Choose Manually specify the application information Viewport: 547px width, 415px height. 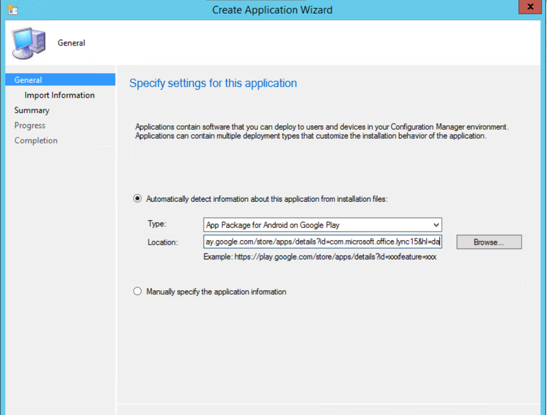[138, 292]
